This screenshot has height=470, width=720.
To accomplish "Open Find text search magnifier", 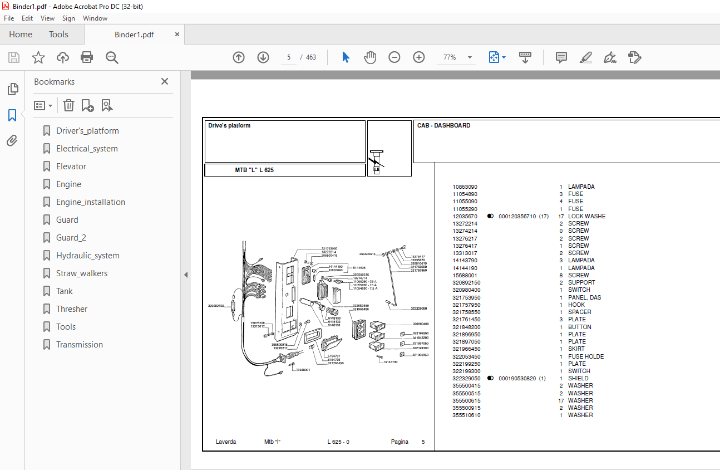I will click(x=112, y=57).
